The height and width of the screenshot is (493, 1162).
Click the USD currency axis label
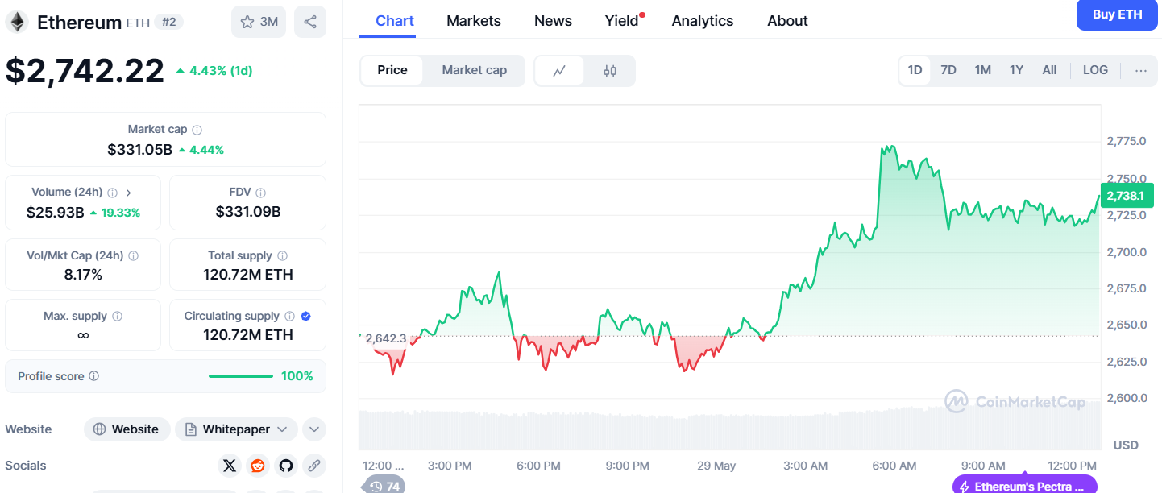click(1125, 445)
